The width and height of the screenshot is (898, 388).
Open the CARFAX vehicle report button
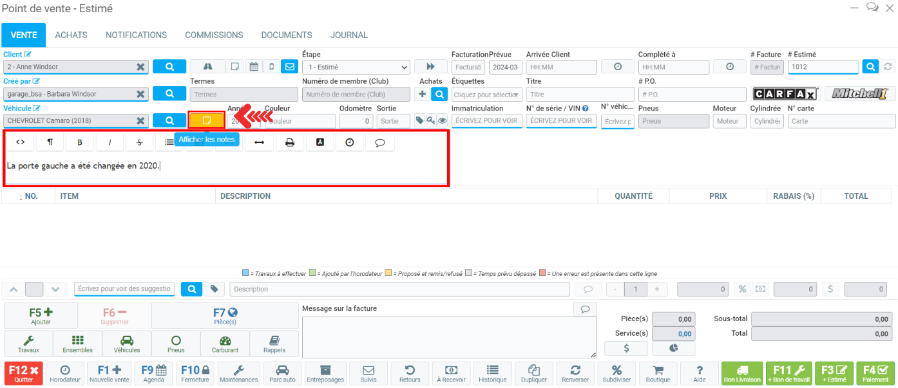click(x=785, y=94)
